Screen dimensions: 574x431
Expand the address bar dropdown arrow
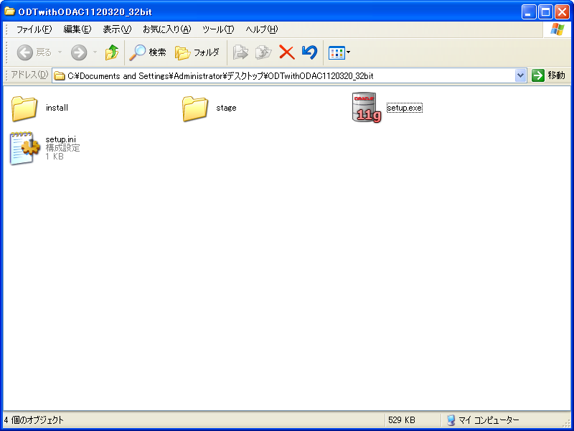[521, 75]
